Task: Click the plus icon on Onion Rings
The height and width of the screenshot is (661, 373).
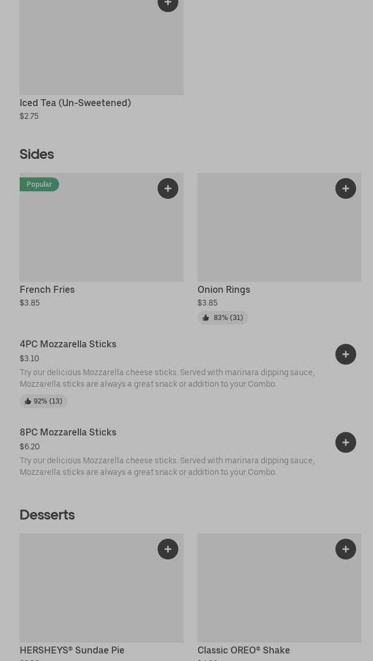Action: click(x=346, y=188)
